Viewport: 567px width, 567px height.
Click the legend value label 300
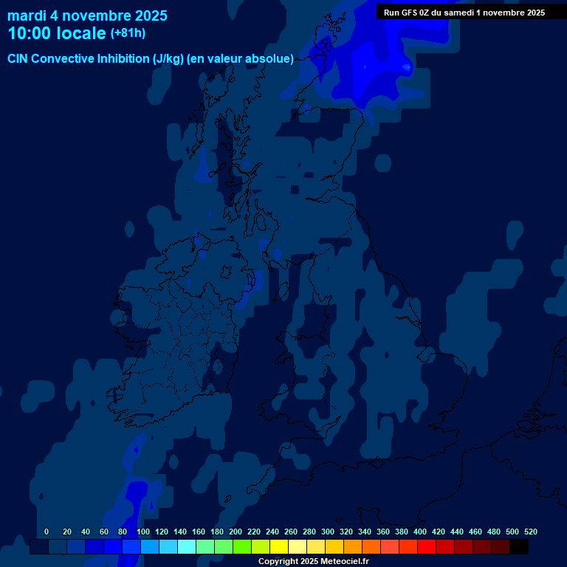[x=328, y=532]
